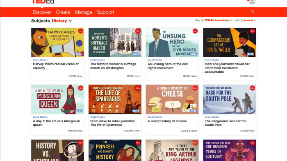Open the user profile avatar
The image size is (287, 161).
click(x=252, y=2)
